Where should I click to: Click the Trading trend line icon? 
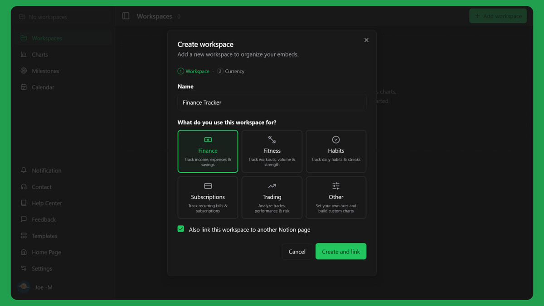(272, 186)
